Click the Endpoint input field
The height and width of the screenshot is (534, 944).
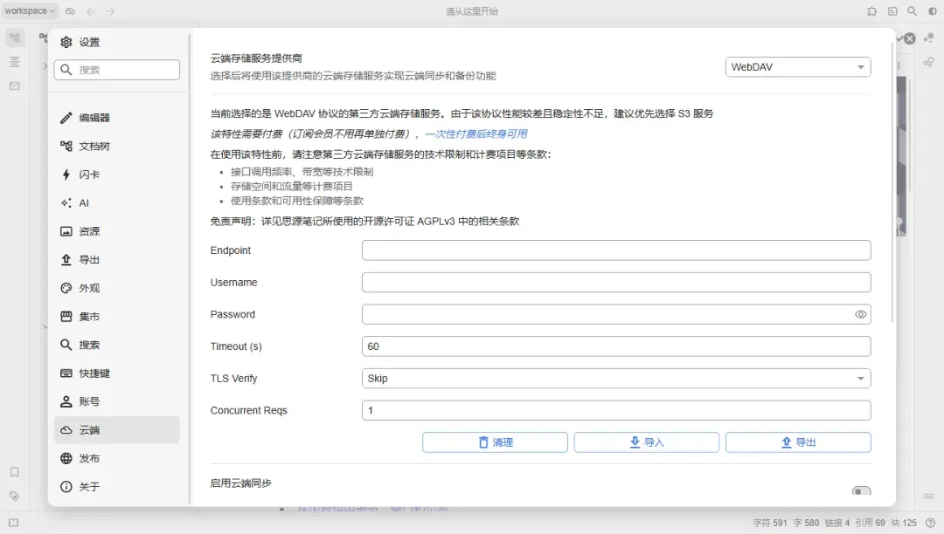(616, 250)
